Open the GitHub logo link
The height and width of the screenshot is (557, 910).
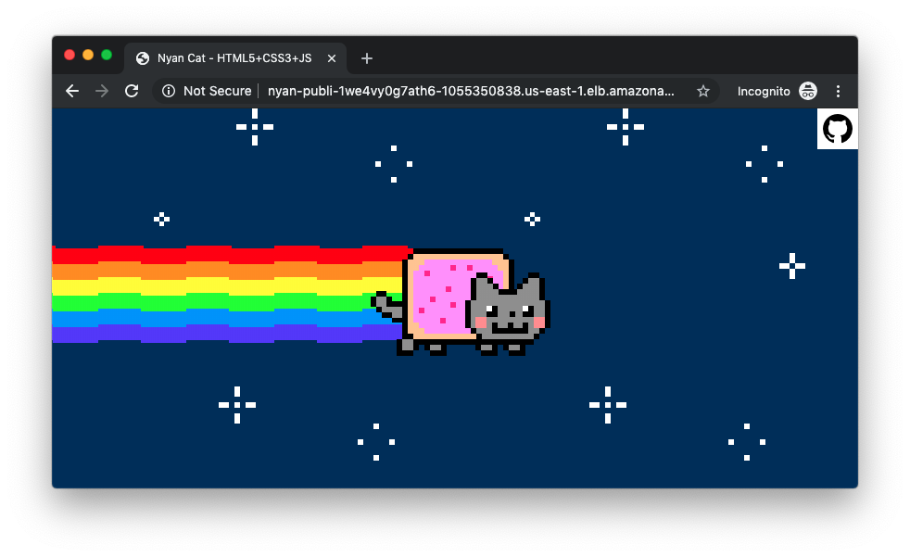(x=838, y=129)
